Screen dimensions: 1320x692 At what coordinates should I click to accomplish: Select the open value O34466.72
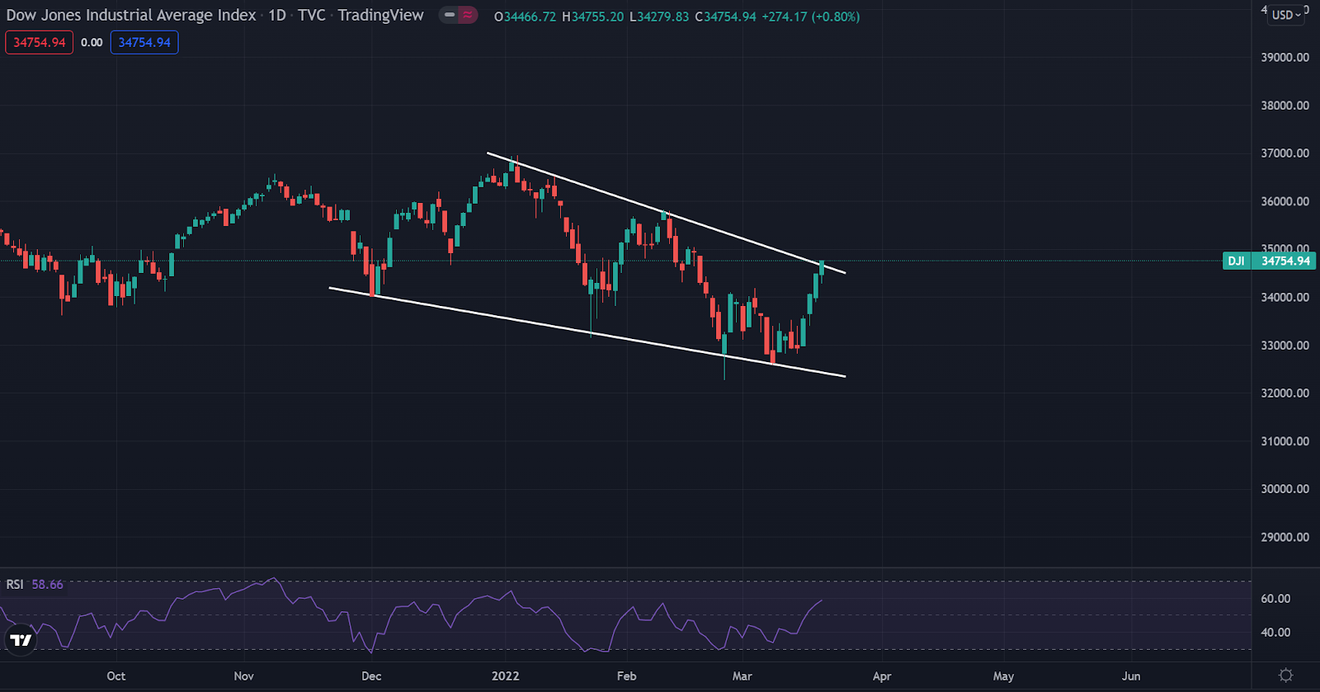525,16
